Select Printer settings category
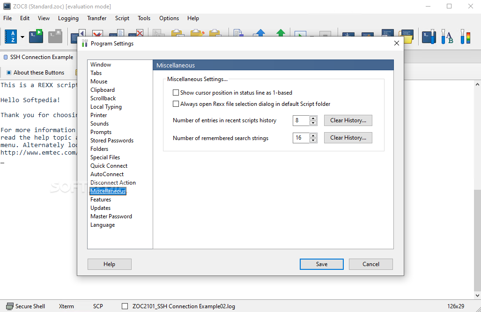This screenshot has height=312, width=481. coord(98,115)
